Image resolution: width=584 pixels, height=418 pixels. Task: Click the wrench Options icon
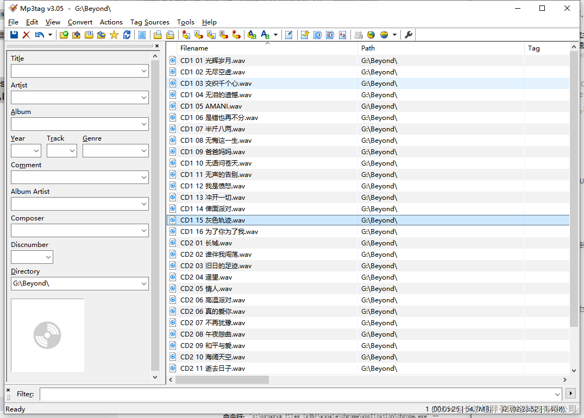408,35
